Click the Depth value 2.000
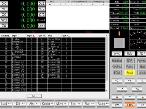Image resolution: width=146 pixels, height=109 pixels. (125, 9)
